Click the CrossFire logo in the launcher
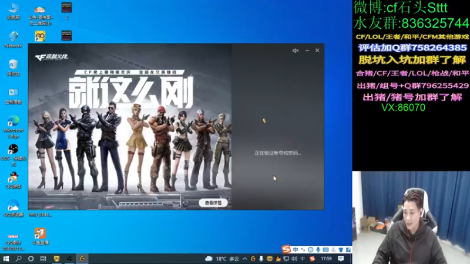Viewport: 470px width, 264px height. (52, 56)
